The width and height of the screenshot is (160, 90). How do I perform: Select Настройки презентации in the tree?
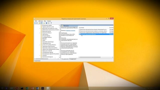[x=48, y=42]
